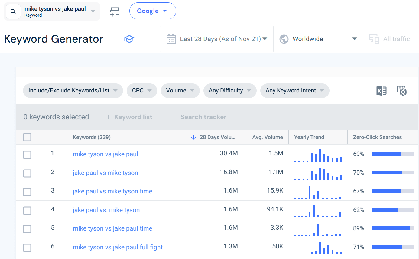
Task: Open the Any Keyword Intent dropdown
Action: click(x=294, y=91)
